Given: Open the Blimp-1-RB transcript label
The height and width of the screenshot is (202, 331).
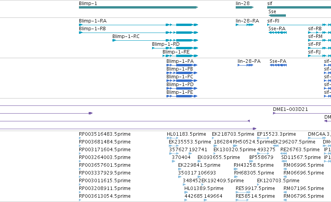Looking at the screenshot, I should 92,29.
